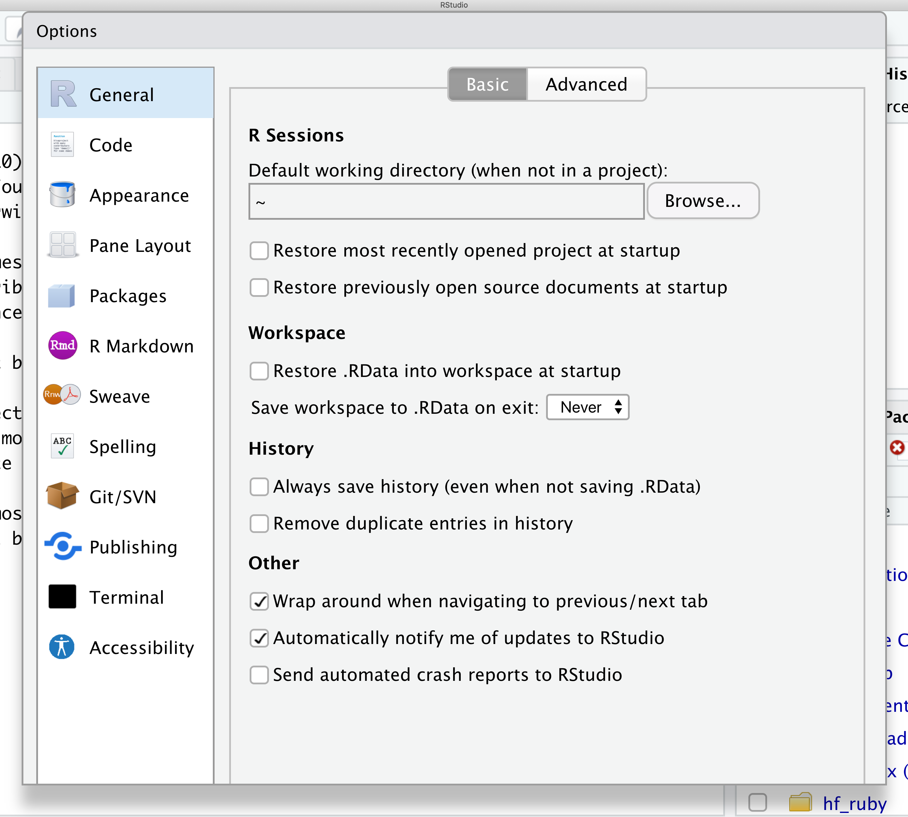Screen dimensions: 908x817
Task: Enable Remove duplicate entries in history
Action: [x=259, y=523]
